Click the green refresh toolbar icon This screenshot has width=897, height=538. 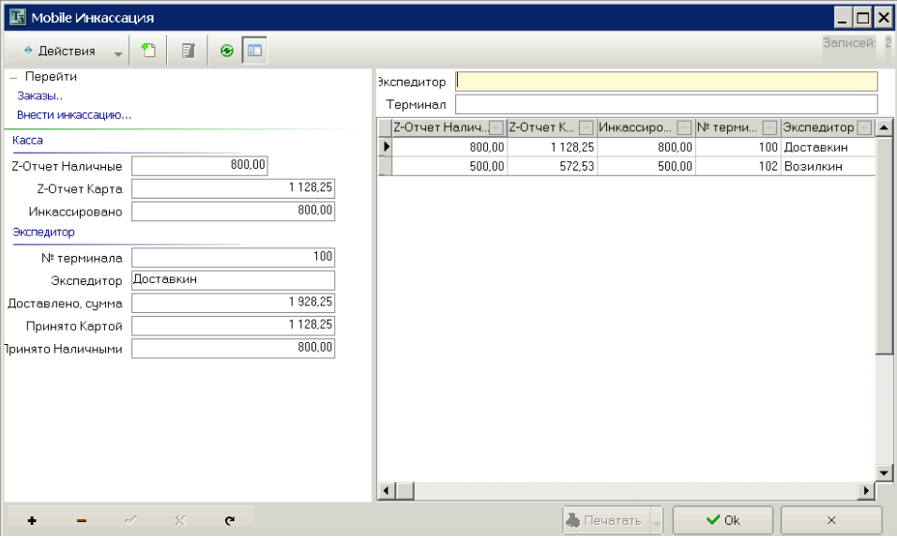coord(226,51)
